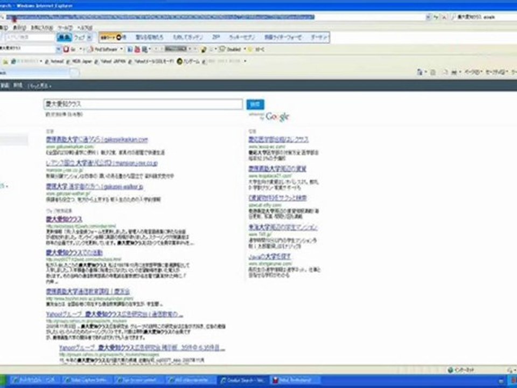Click the red icon next to the blue square icon
The height and width of the screenshot is (388, 517).
click(137, 50)
